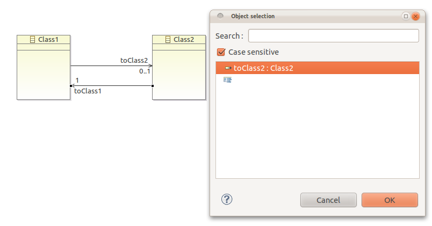Click the 0..1 multiplicity label
This screenshot has height=226, width=432.
point(145,71)
